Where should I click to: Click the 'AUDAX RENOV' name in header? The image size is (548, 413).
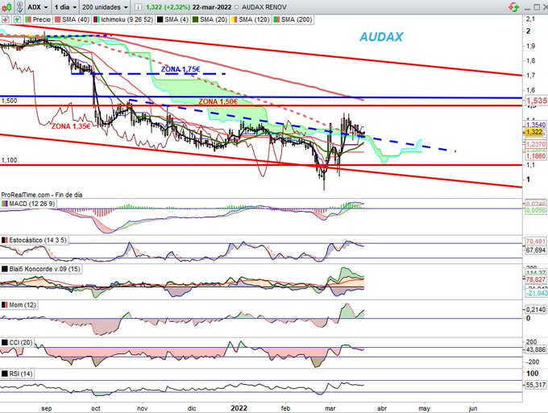[x=264, y=7]
